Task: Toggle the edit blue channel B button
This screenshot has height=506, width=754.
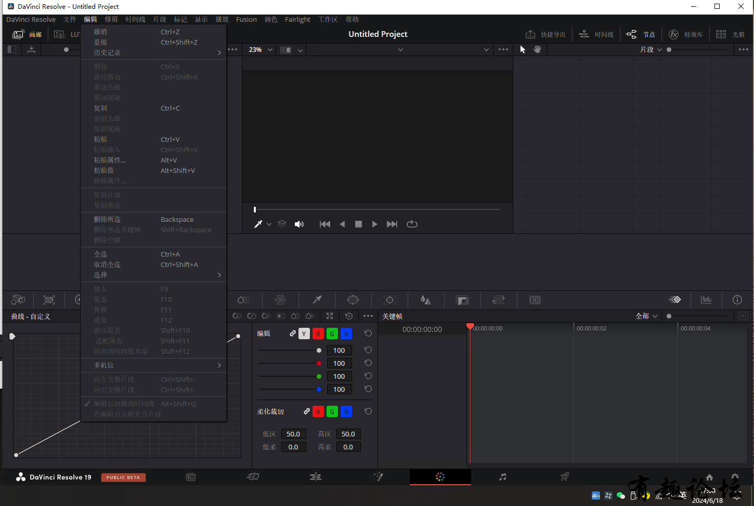Action: pos(346,334)
